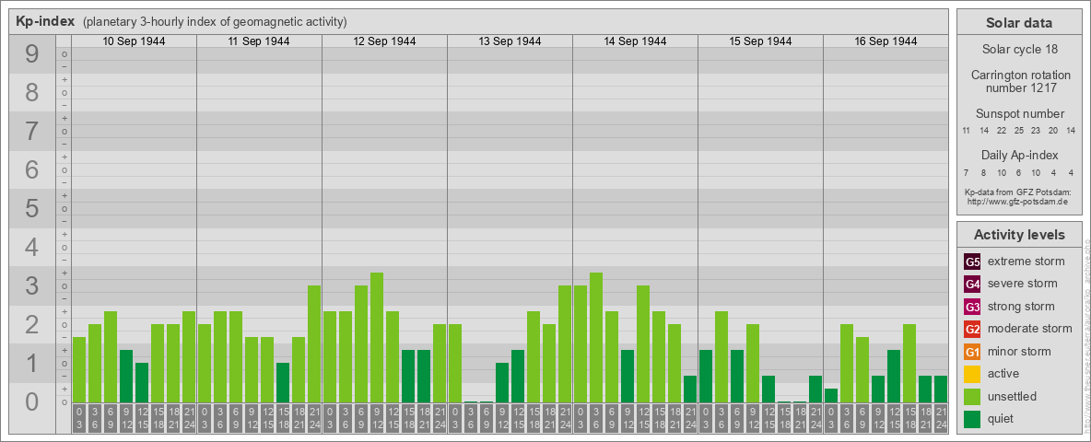Click Kp-data from GFZ Potsdam text
The width and height of the screenshot is (1091, 442).
pyautogui.click(x=1017, y=192)
